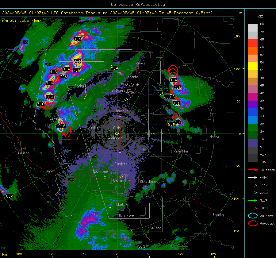Click the yellow diamond marker above Calgary

point(121,177)
